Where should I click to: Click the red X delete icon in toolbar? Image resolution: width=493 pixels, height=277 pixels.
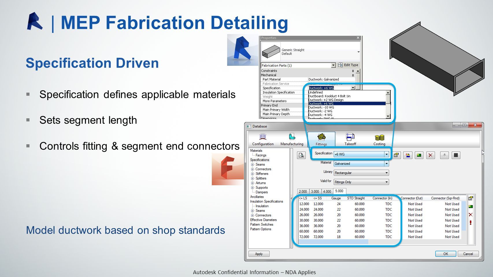(x=431, y=155)
